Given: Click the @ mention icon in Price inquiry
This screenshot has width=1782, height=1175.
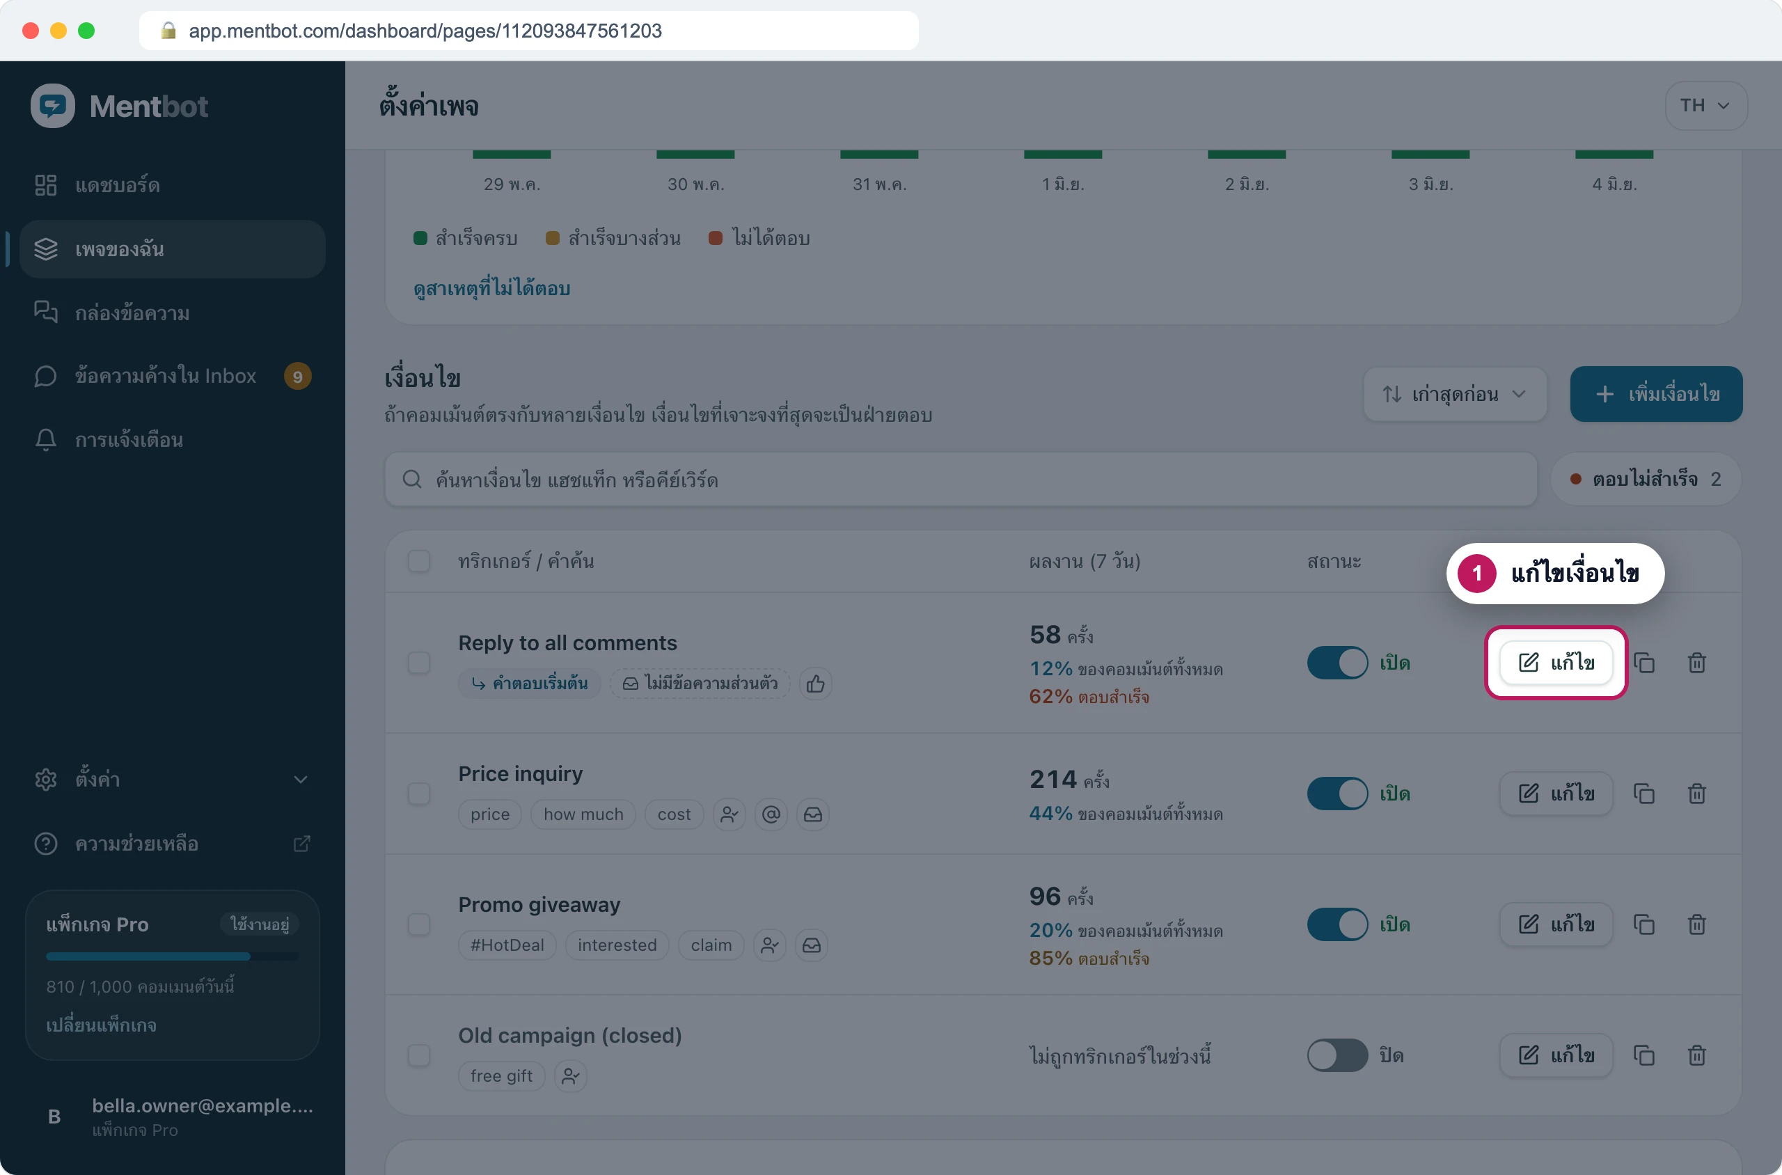Looking at the screenshot, I should pos(771,814).
